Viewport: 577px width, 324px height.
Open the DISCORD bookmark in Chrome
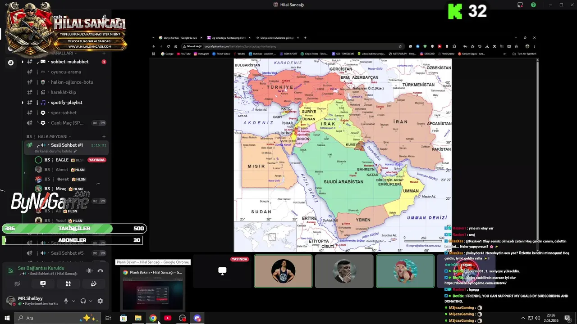427,54
